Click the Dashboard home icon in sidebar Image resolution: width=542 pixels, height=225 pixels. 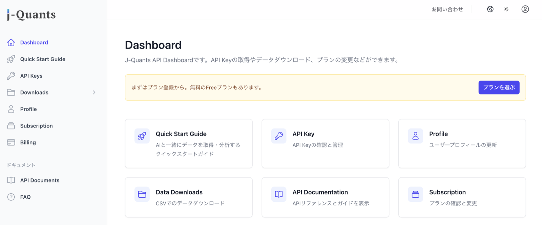click(11, 42)
